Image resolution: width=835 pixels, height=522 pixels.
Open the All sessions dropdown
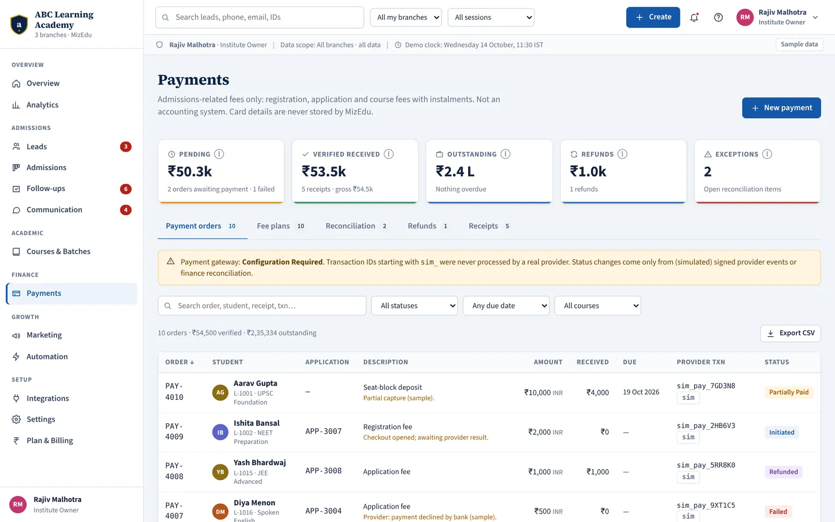click(x=491, y=17)
